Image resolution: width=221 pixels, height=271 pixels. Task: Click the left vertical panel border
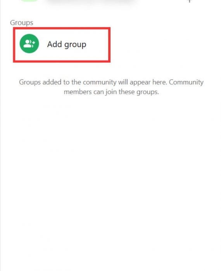click(0, 135)
